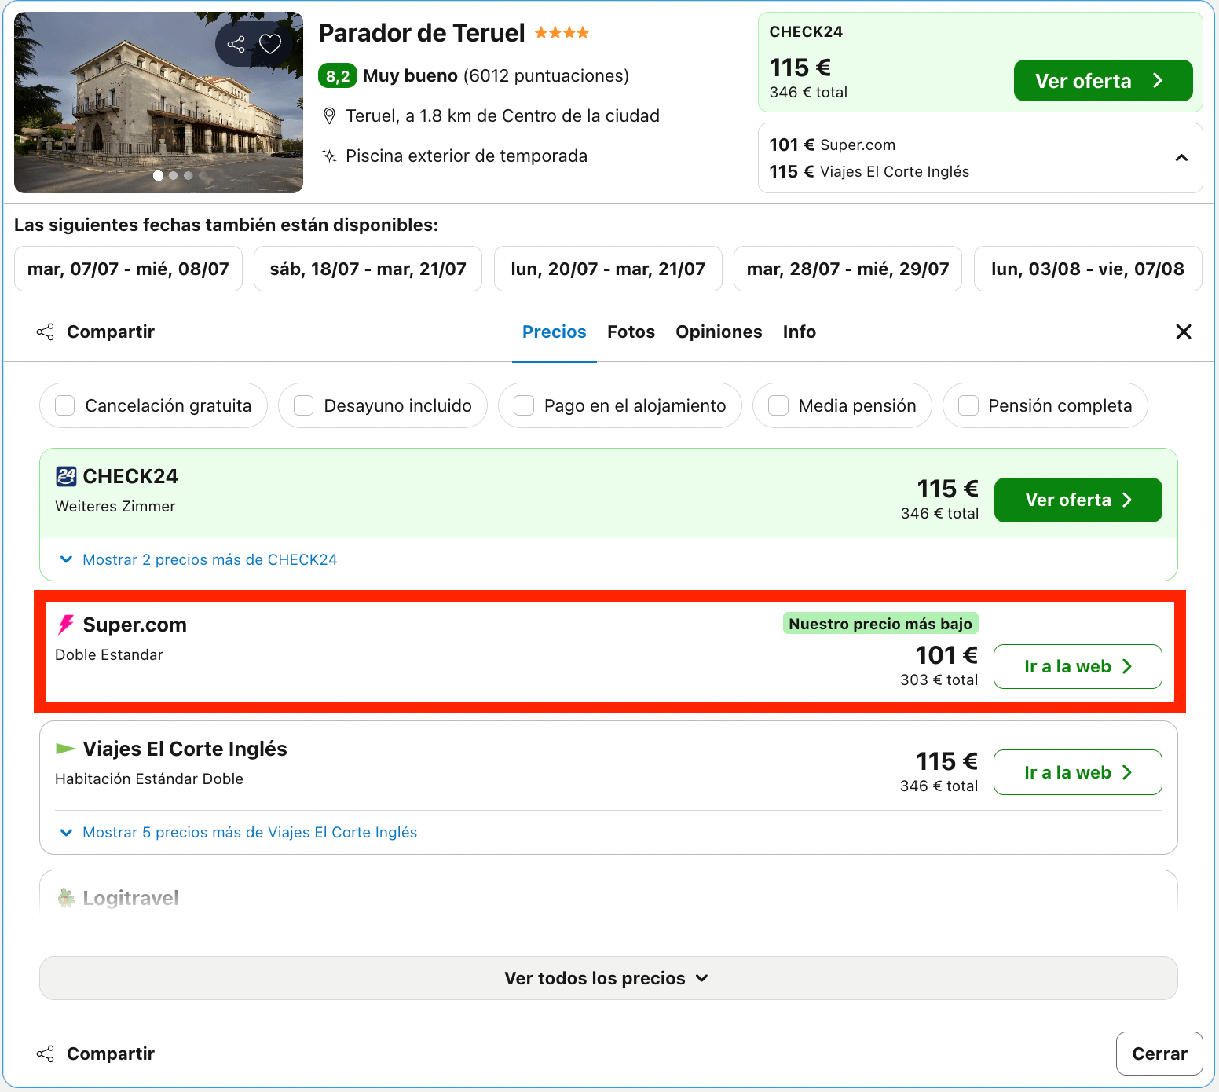Click the 8,2 rating badge
Screen dimensions: 1219x1092
pos(338,76)
